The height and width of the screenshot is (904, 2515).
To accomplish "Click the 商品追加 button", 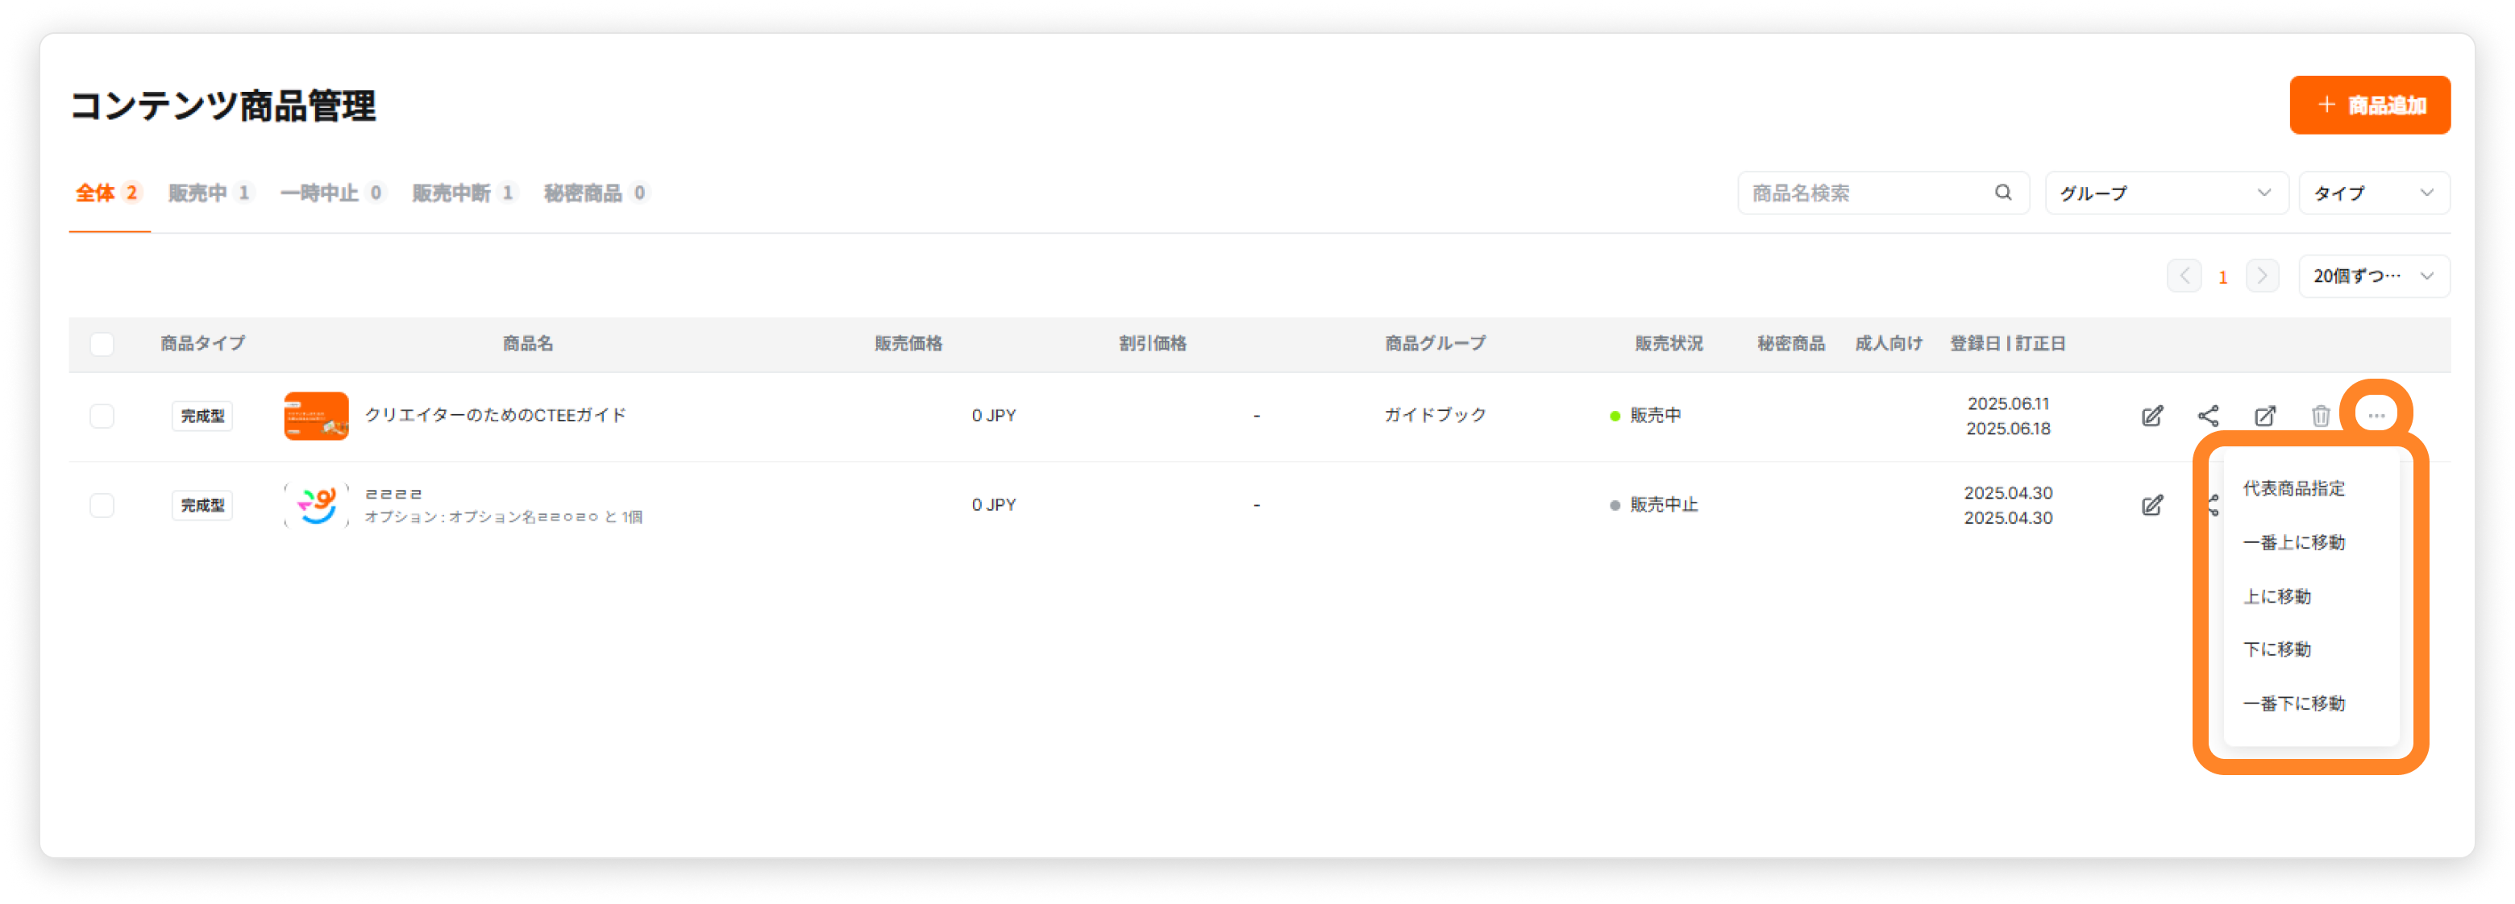I will (2370, 106).
